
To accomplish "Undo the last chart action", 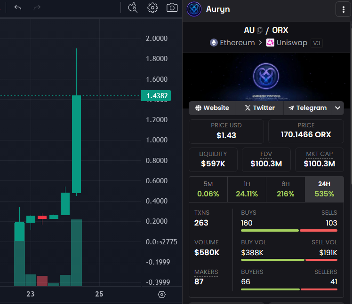I will [18, 8].
